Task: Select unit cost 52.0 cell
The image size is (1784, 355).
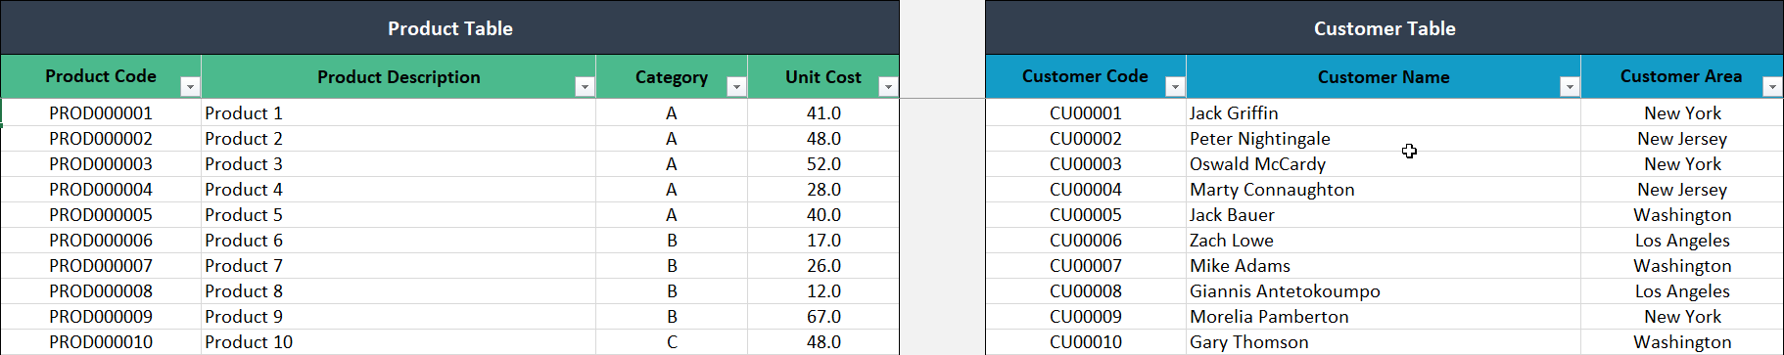Action: click(823, 163)
